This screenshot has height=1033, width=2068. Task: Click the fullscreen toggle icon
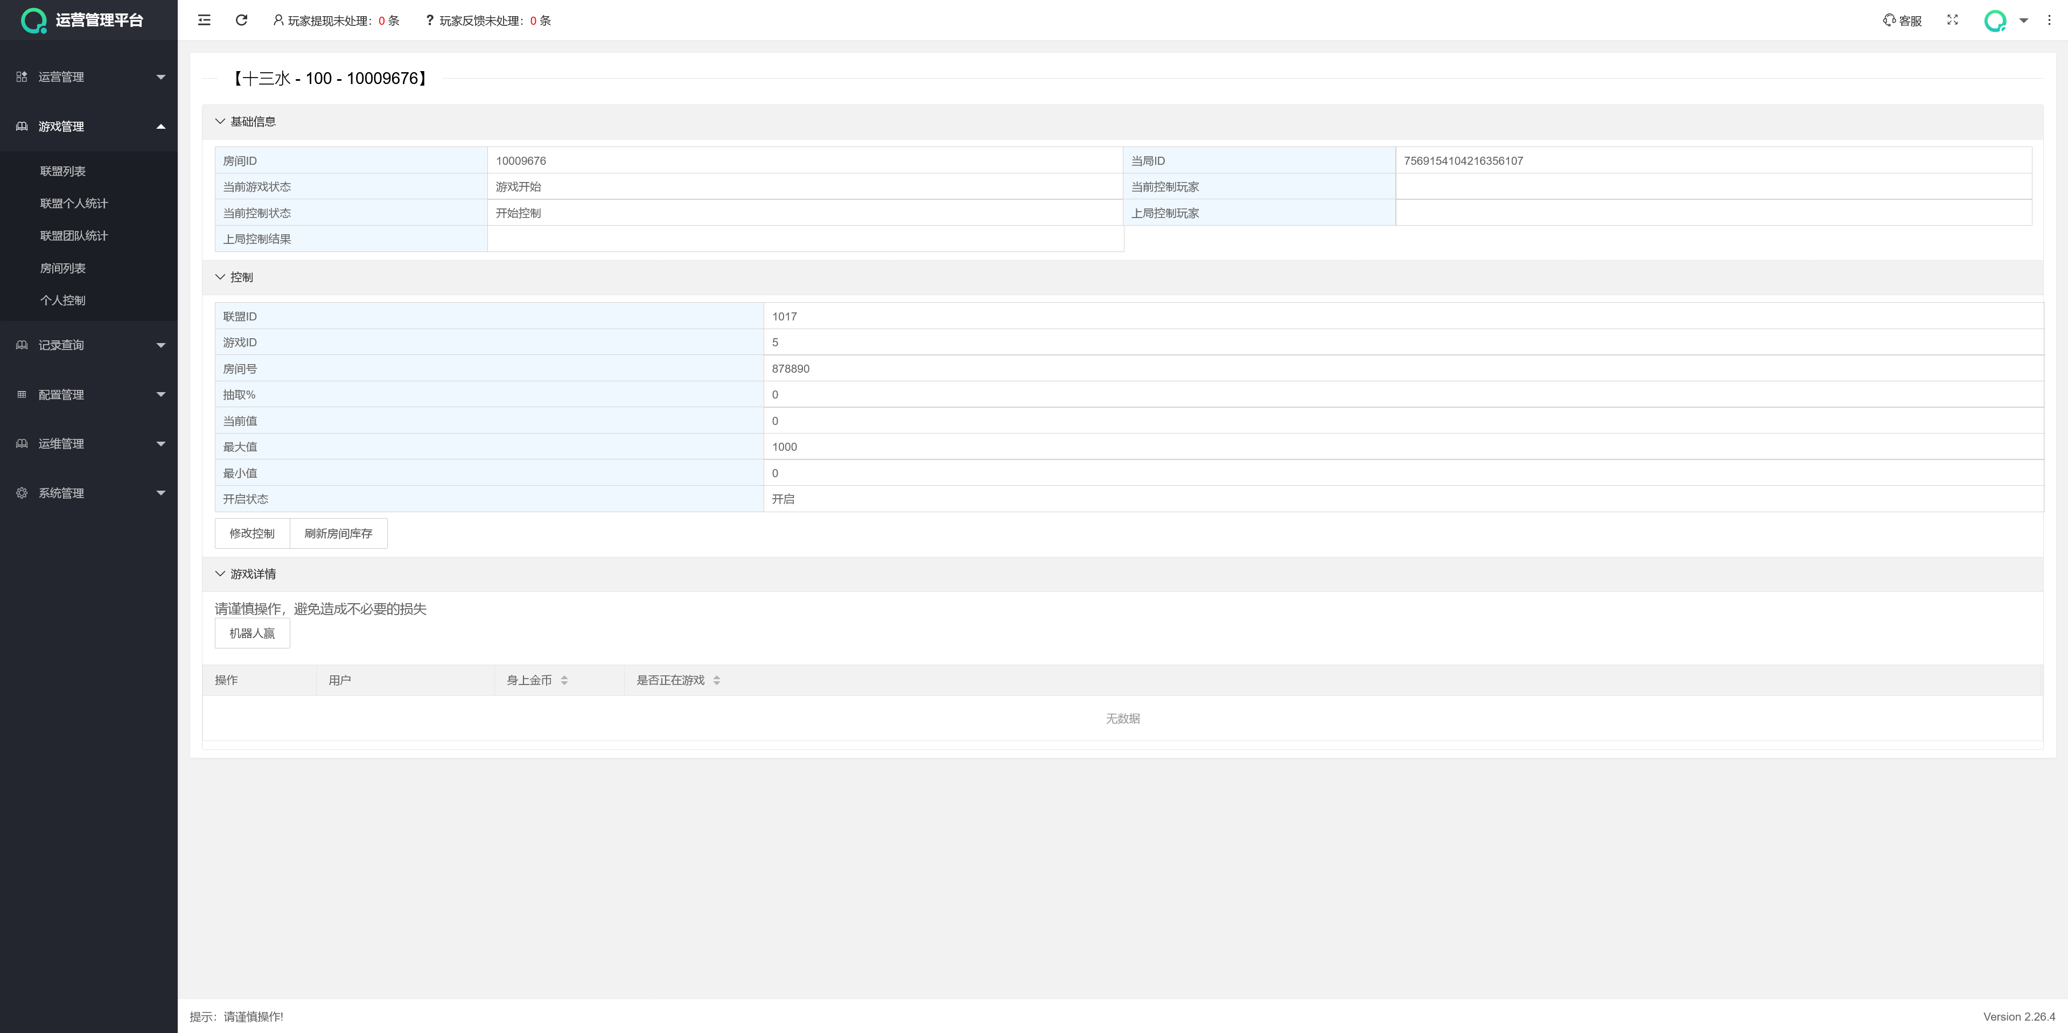click(1952, 20)
